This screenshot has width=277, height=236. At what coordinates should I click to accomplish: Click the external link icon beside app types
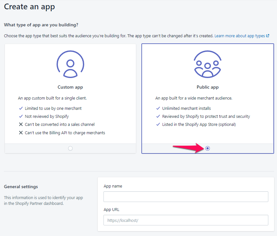pyautogui.click(x=268, y=36)
